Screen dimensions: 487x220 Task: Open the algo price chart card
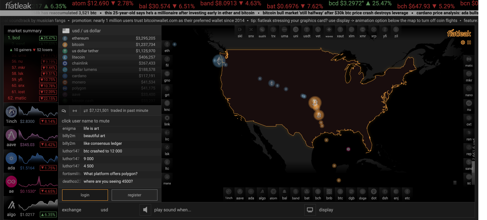pos(31,208)
